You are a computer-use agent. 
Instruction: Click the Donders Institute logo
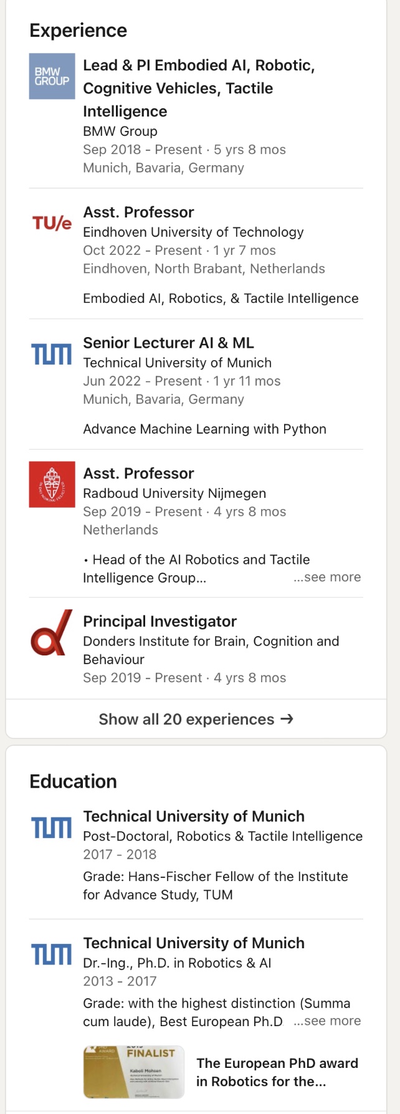coord(52,632)
